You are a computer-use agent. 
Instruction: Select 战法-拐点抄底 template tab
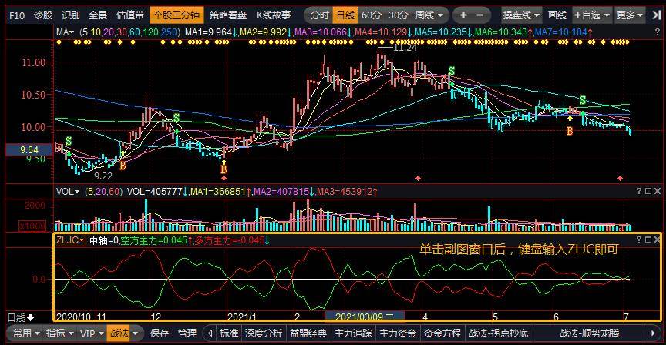pyautogui.click(x=499, y=333)
